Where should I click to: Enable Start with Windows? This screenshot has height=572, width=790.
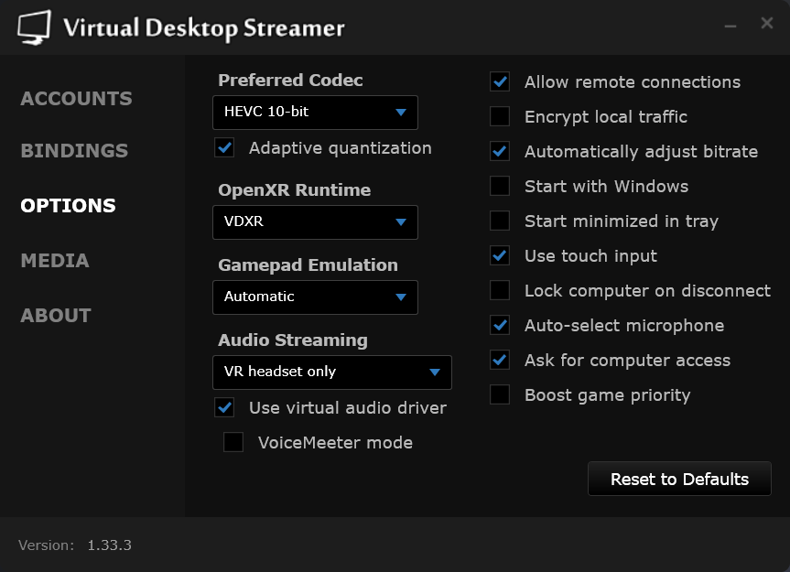[x=499, y=186]
